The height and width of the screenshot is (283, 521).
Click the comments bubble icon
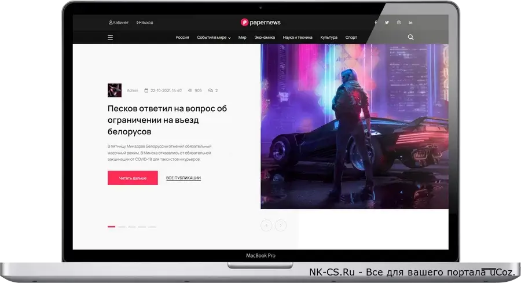pos(210,90)
